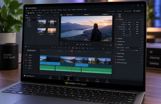Enable the Dynamic Zoom switch
This screenshot has height=104, width=161.
[x=116, y=42]
